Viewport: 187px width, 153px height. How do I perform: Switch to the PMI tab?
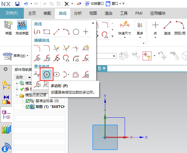point(139,13)
